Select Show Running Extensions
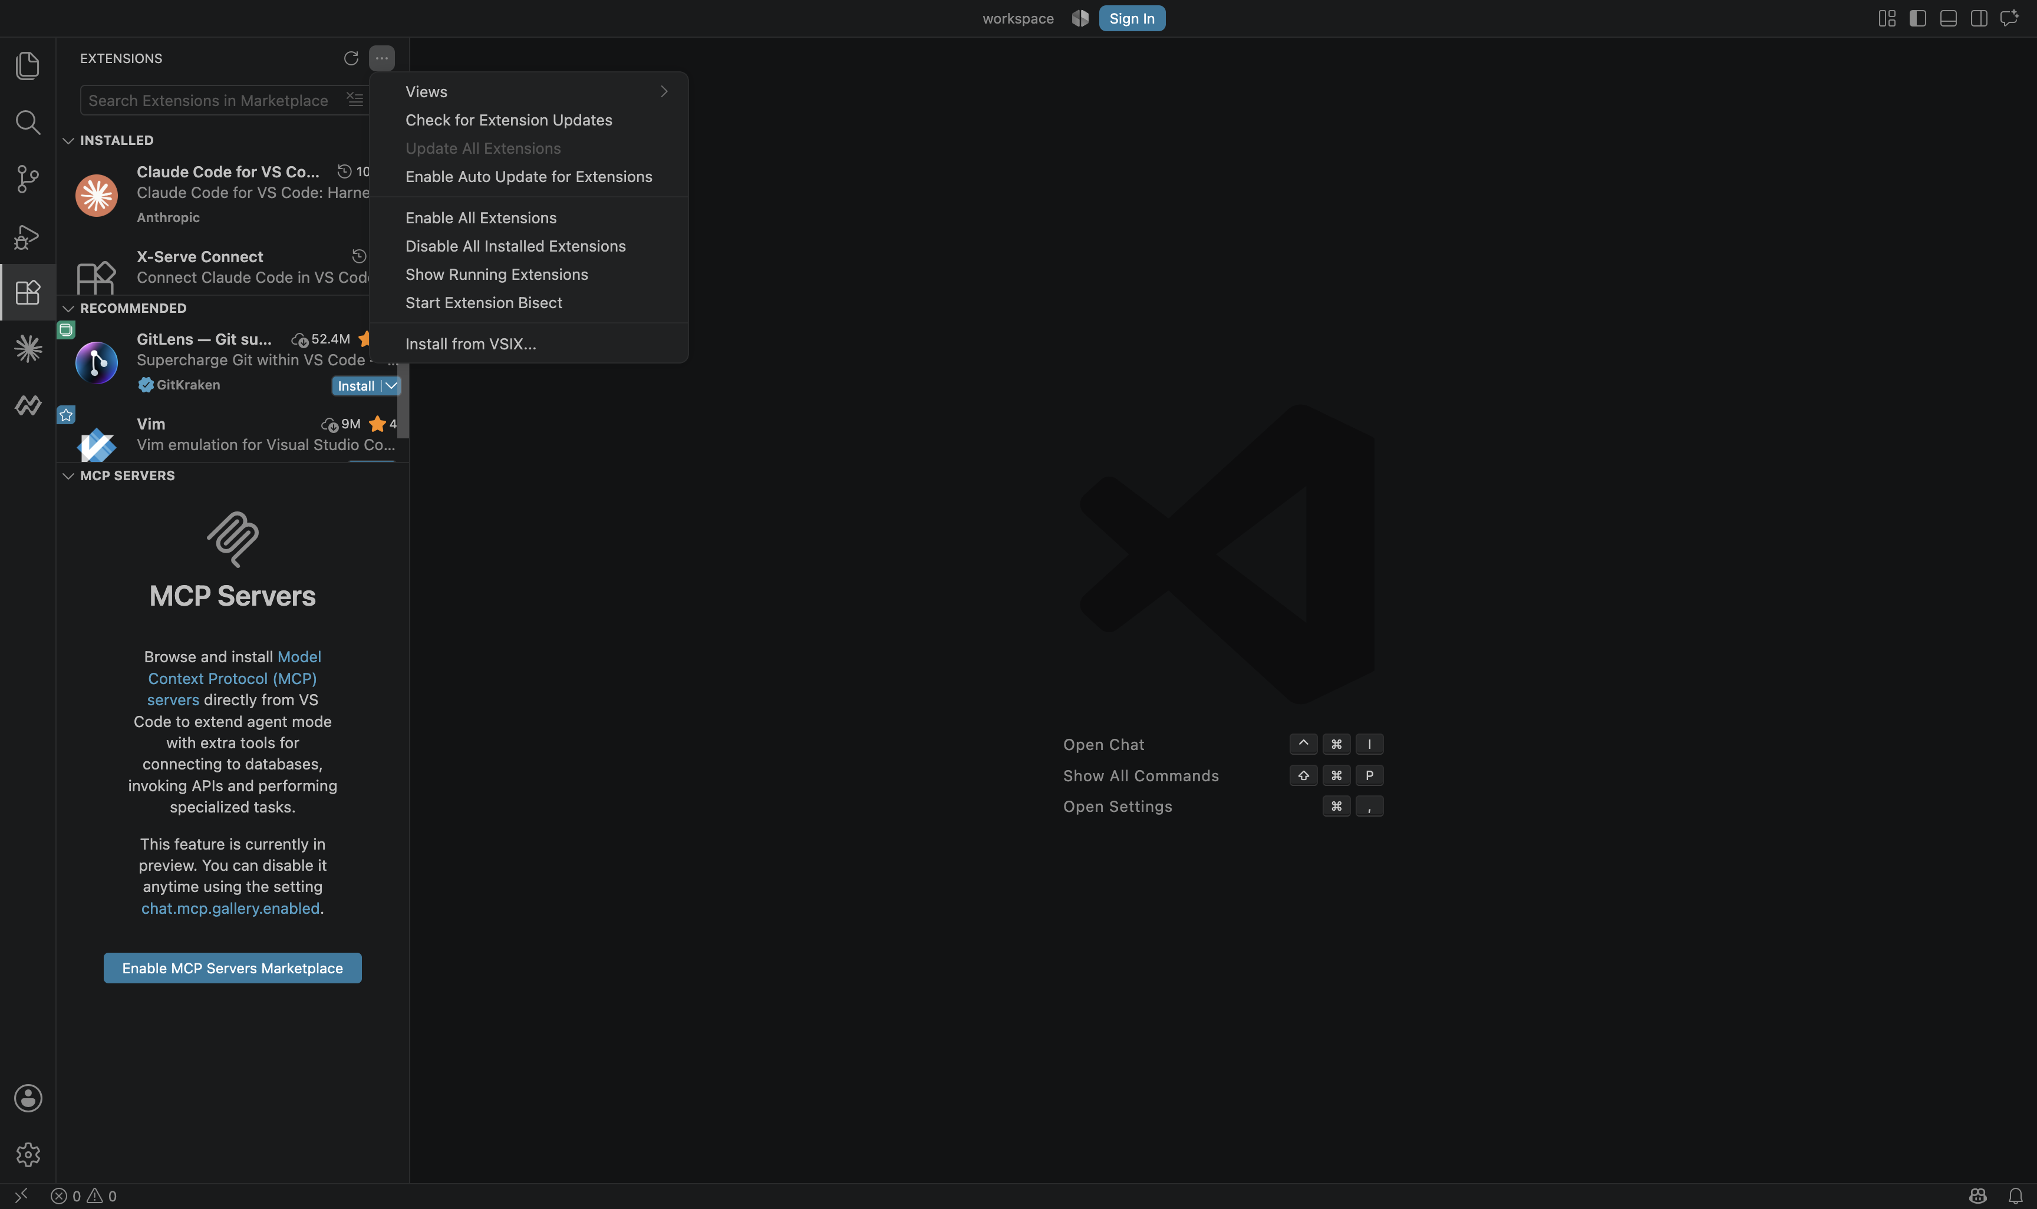Viewport: 2037px width, 1209px height. (x=529, y=275)
